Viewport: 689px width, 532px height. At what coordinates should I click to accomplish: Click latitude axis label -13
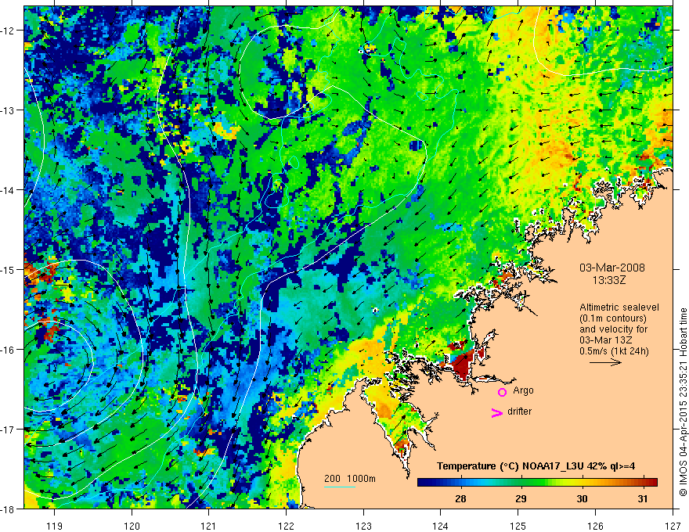(8, 110)
